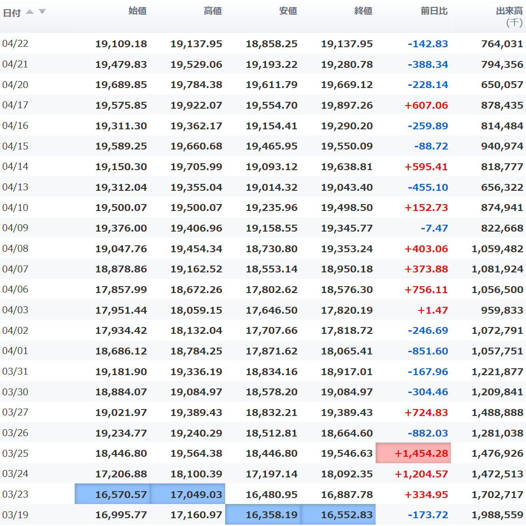Click the 出来高 column header
The image size is (526, 526).
pos(509,11)
